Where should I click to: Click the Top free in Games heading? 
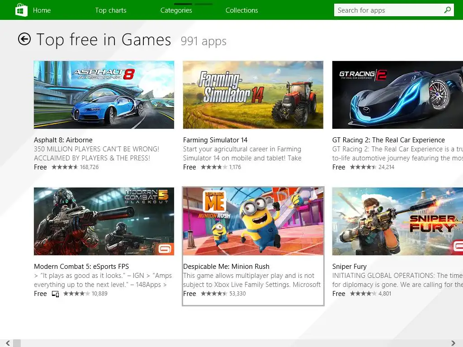point(104,40)
